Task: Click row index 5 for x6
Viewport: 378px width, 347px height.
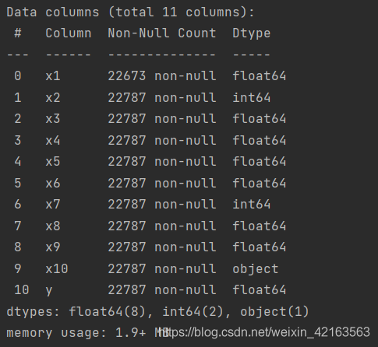Action: [x=18, y=183]
